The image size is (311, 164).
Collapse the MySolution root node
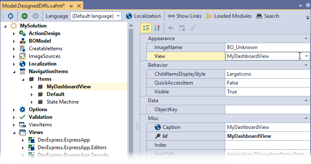coord(5,26)
